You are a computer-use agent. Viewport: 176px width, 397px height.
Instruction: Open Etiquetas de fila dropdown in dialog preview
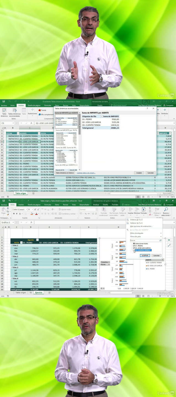click(102, 117)
